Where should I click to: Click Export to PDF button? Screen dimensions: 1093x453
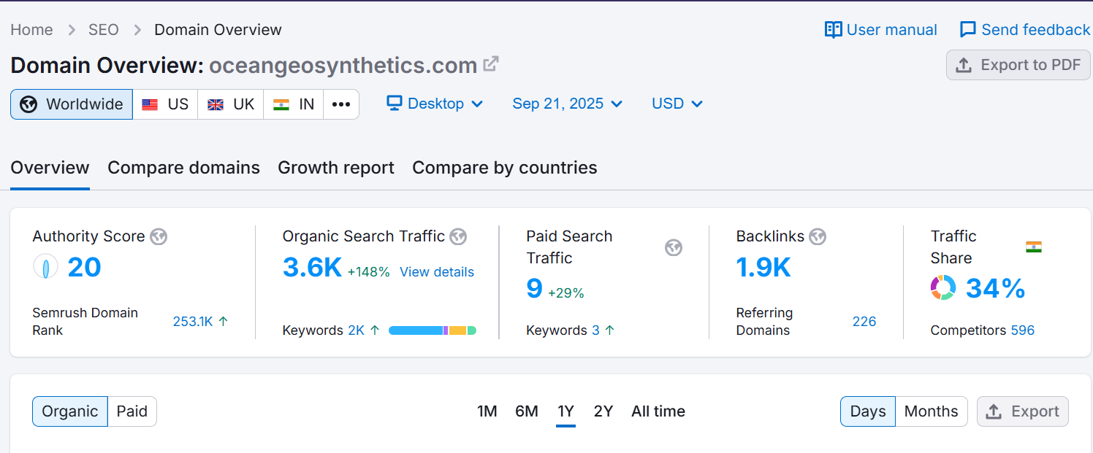click(x=1018, y=65)
